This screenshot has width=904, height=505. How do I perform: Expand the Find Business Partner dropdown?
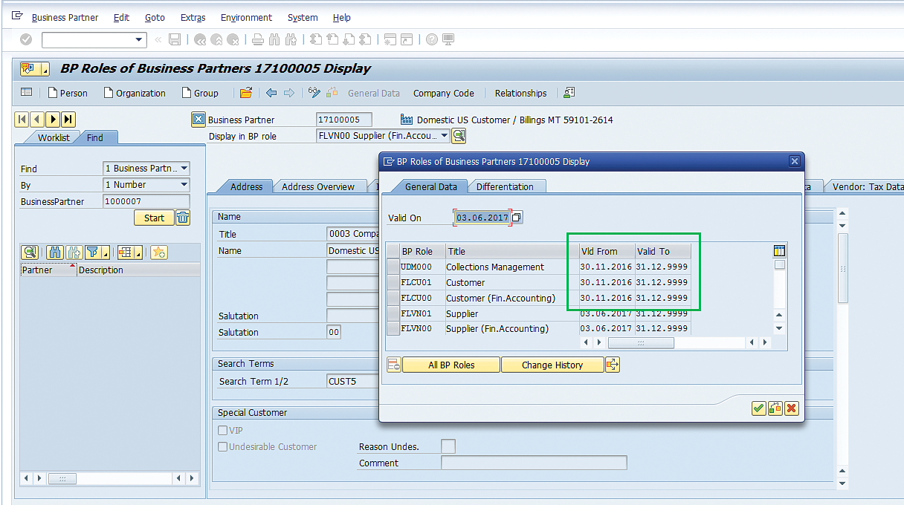[x=184, y=169]
